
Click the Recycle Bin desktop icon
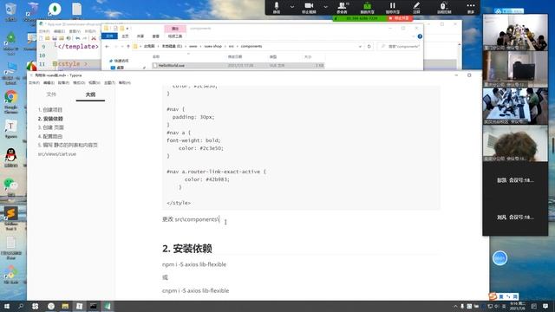tap(10, 11)
